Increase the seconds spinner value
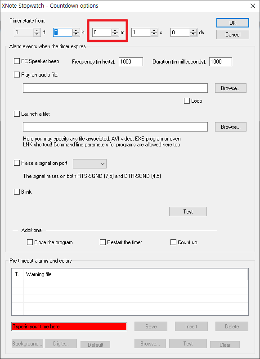260x359 pixels. (154, 31)
